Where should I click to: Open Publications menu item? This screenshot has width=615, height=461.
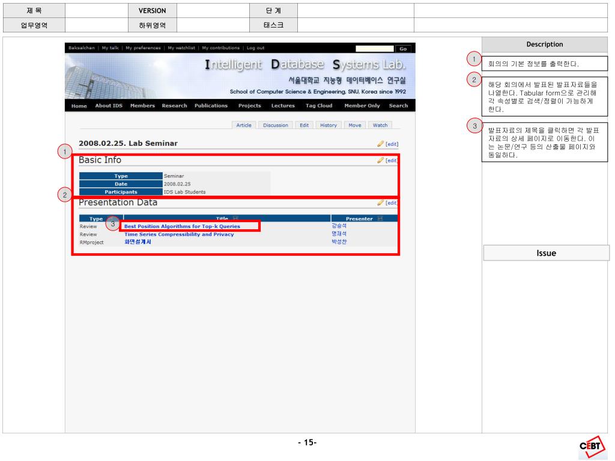tap(211, 106)
